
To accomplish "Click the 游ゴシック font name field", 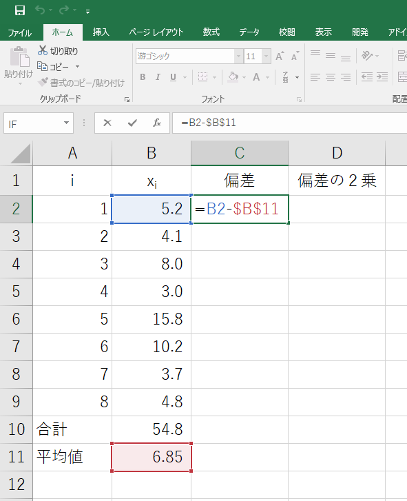I will coord(185,57).
